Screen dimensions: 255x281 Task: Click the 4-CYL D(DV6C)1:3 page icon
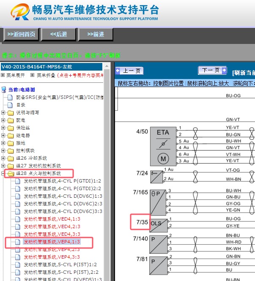[x=18, y=196]
